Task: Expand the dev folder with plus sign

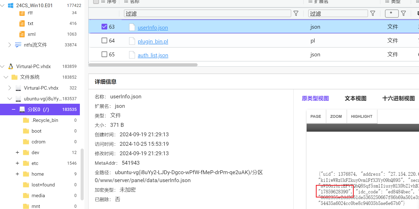Action: click(x=17, y=153)
